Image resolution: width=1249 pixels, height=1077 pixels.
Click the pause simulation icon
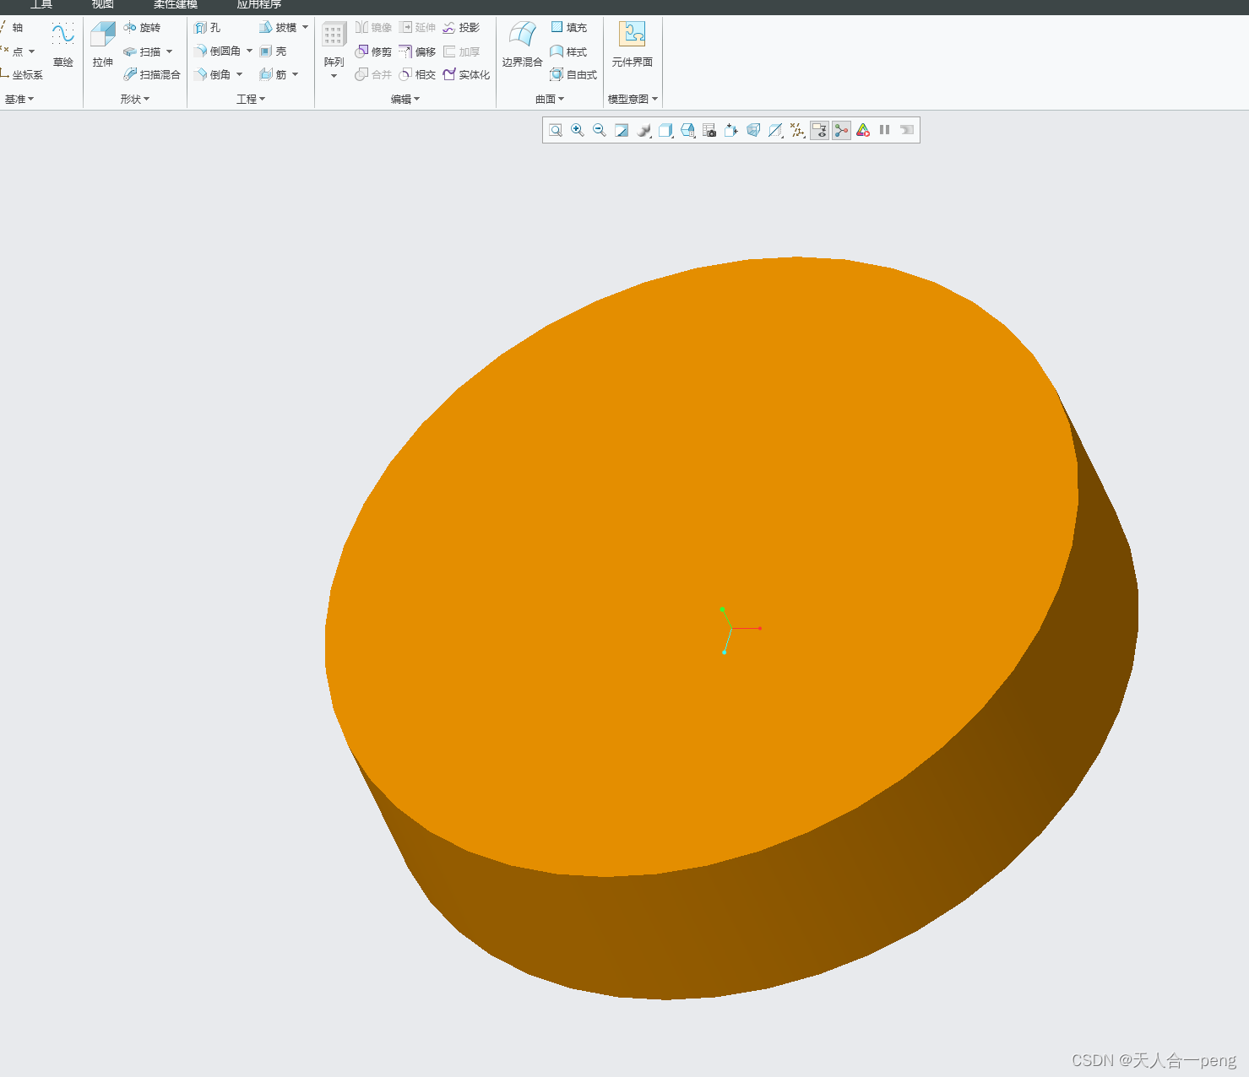click(x=885, y=130)
